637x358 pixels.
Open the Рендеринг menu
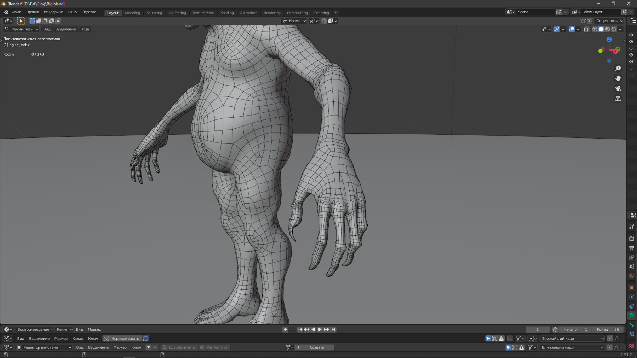point(53,12)
